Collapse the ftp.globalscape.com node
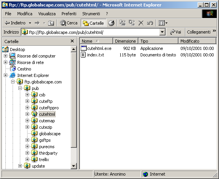Viewport: 219px width, 179px height. coord(13,82)
